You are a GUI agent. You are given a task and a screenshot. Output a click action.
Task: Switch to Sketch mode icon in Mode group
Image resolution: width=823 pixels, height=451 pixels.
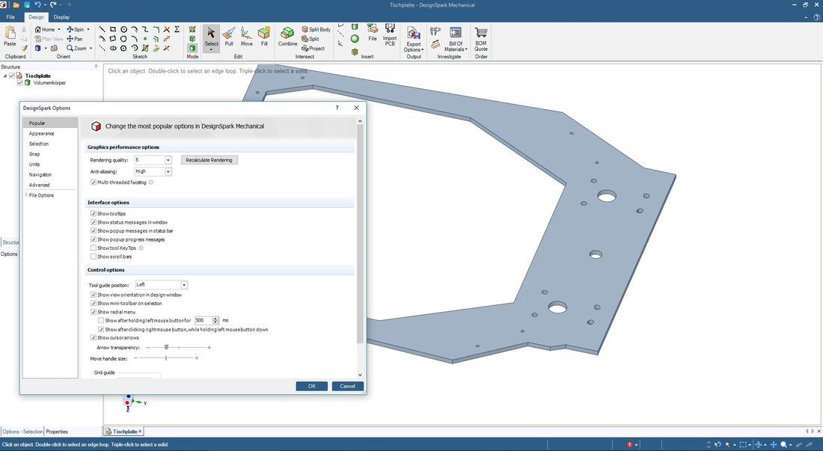192,29
